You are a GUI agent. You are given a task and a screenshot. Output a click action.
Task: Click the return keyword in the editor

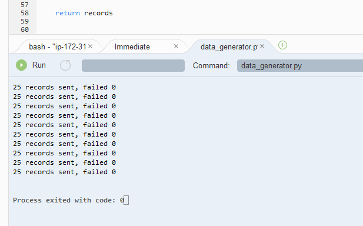pos(68,13)
